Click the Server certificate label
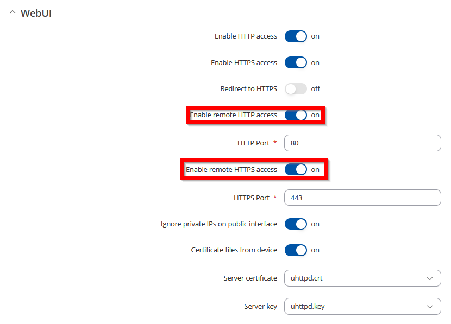451x324 pixels. 250,278
